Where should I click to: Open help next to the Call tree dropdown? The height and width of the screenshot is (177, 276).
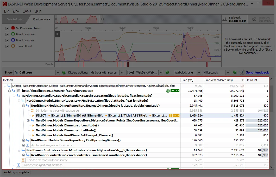[x=64, y=72]
